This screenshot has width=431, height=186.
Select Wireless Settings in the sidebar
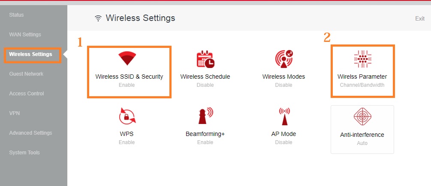click(30, 54)
